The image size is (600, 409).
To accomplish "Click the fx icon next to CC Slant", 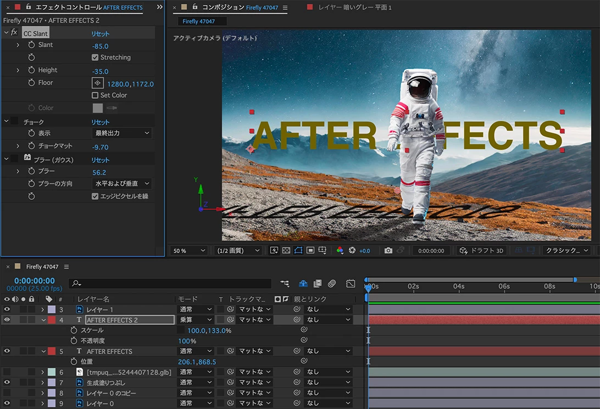I will tap(14, 32).
